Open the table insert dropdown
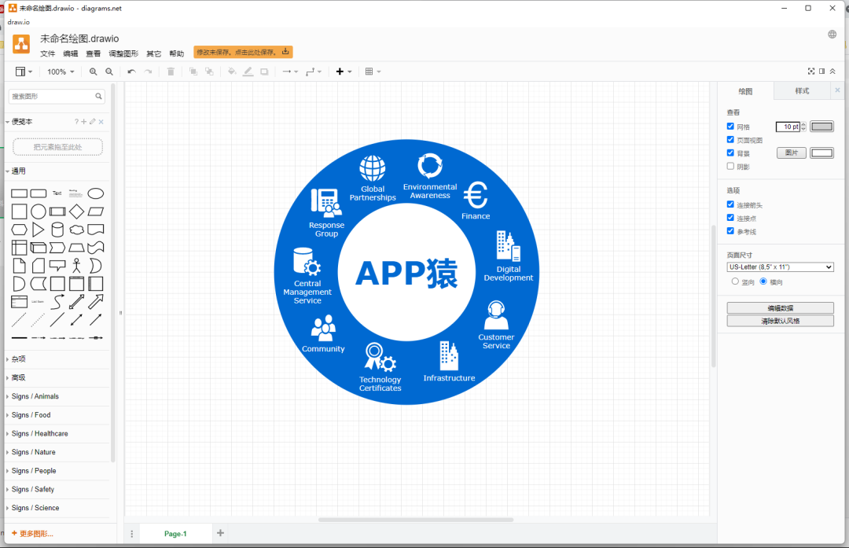The image size is (849, 548). (x=373, y=72)
